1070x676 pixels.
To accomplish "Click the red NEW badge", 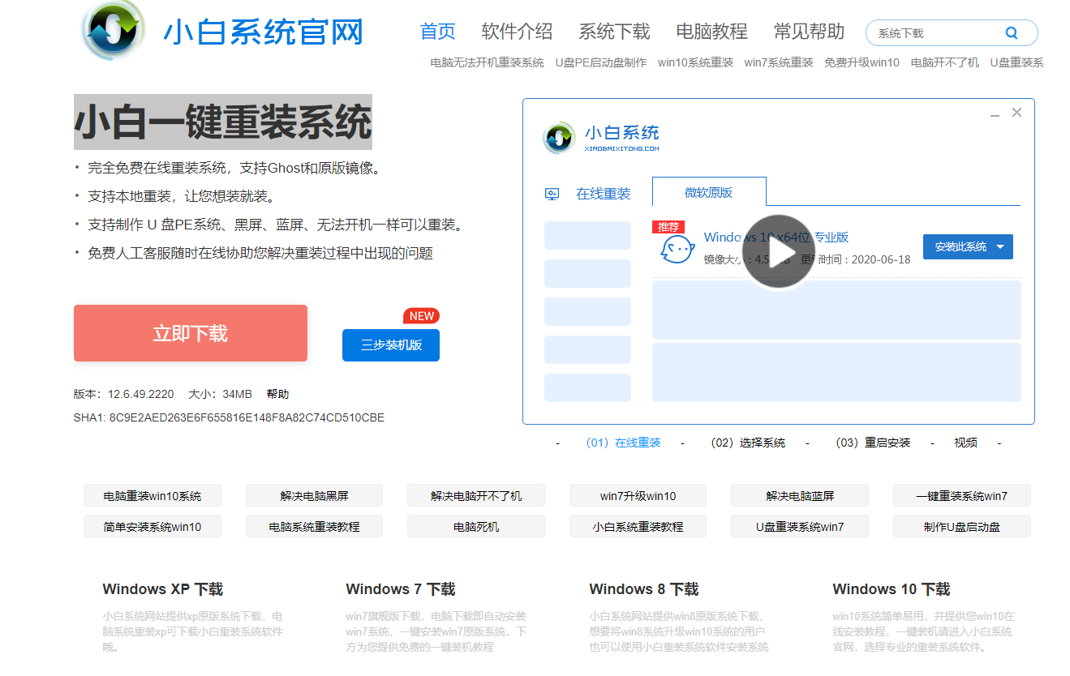I will (421, 316).
